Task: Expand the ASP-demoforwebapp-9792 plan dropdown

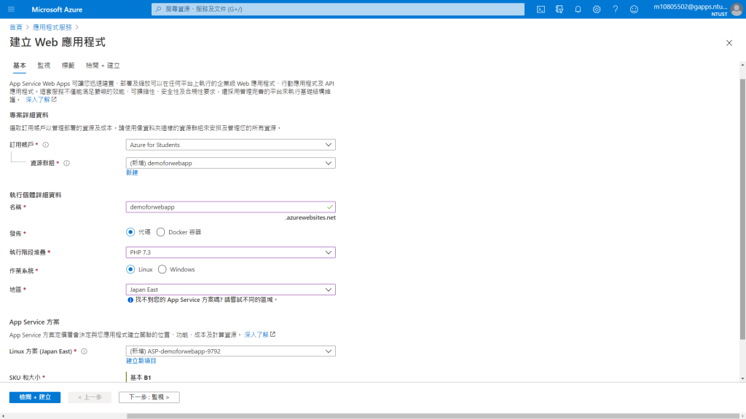Action: [x=230, y=351]
